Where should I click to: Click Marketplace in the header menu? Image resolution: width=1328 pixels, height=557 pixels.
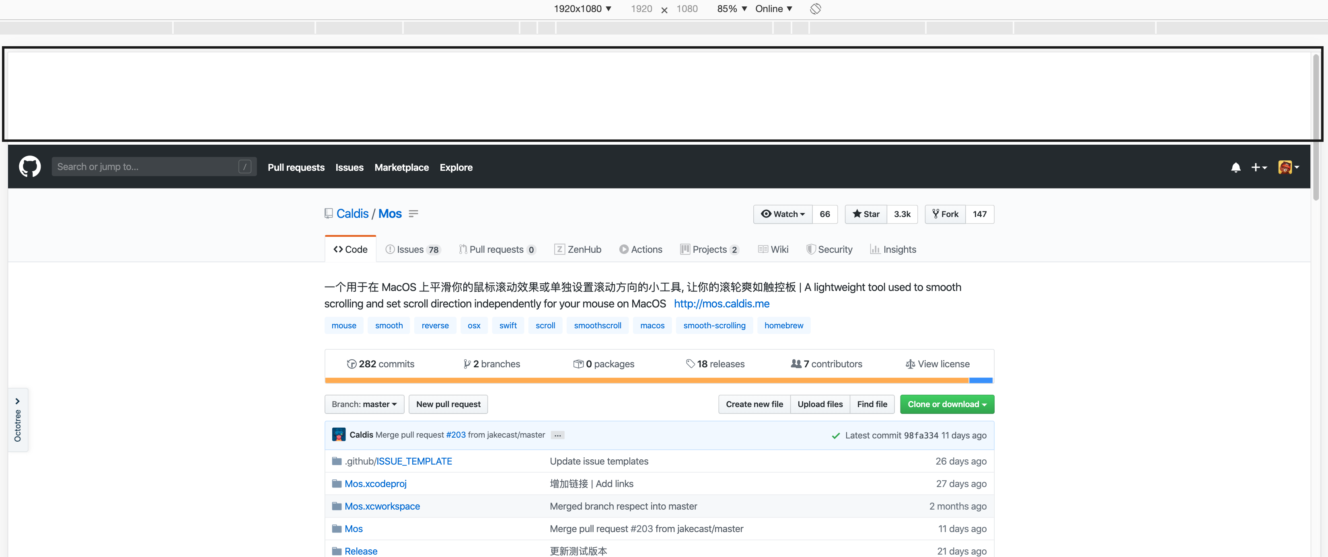click(x=402, y=167)
